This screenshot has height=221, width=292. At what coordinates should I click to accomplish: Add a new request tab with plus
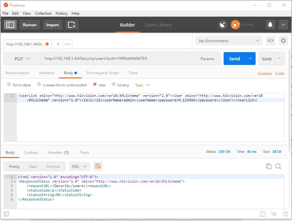pos(58,44)
